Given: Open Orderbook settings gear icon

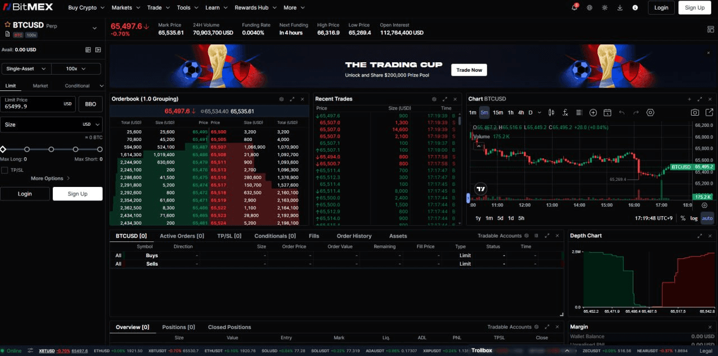Looking at the screenshot, I should tap(282, 99).
